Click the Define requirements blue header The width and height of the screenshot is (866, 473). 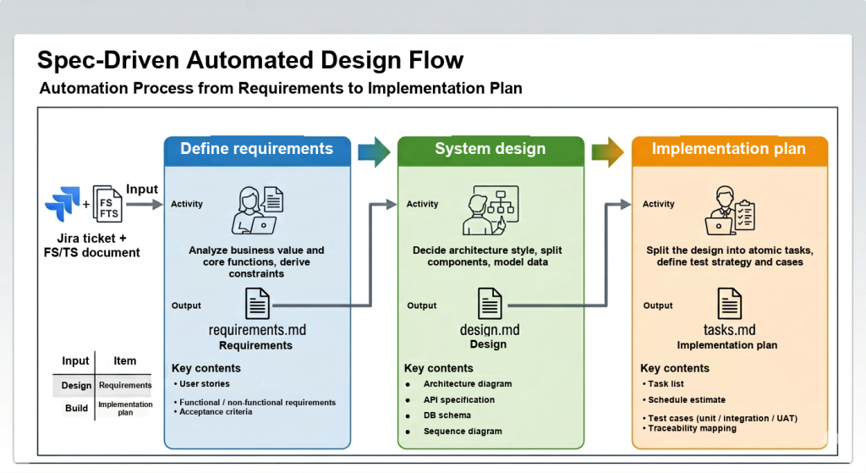(x=257, y=151)
